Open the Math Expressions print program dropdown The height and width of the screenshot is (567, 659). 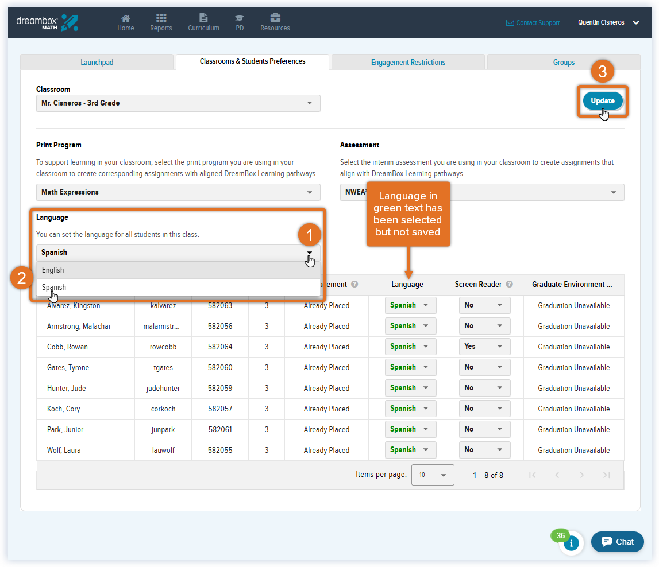tap(178, 192)
